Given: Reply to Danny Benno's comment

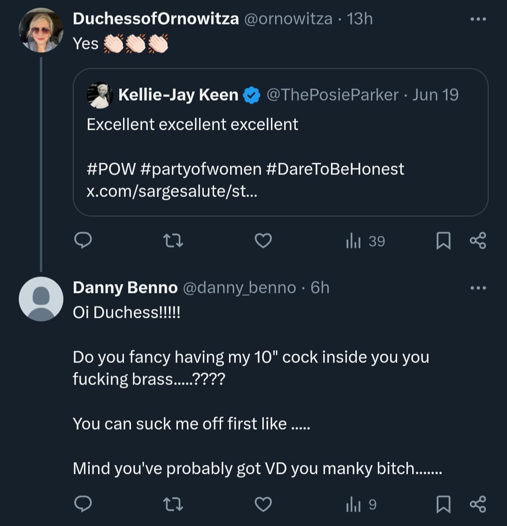Looking at the screenshot, I should tap(83, 505).
